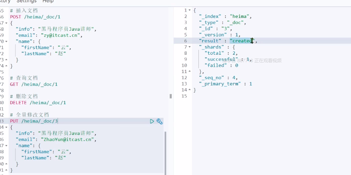Click "_type" : "_doc" in response
This screenshot has height=175, width=351.
point(222,22)
